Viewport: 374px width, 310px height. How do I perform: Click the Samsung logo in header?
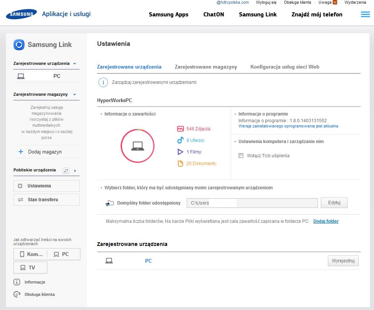(21, 15)
